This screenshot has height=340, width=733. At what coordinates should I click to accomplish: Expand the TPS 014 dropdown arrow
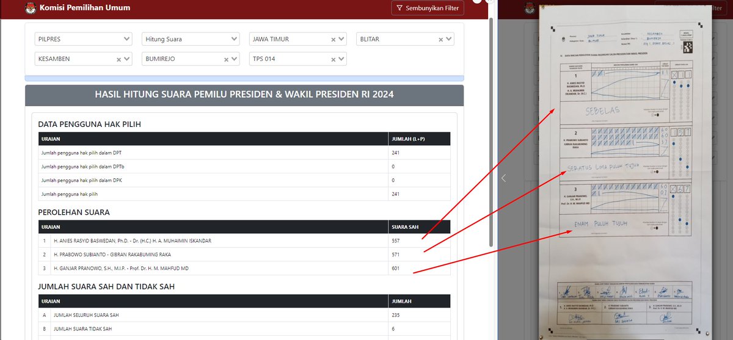pyautogui.click(x=341, y=59)
